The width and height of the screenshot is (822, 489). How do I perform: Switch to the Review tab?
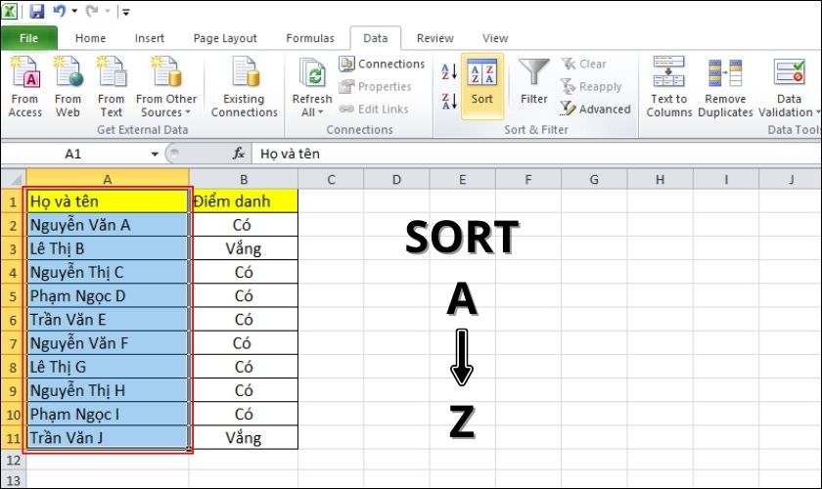point(435,38)
